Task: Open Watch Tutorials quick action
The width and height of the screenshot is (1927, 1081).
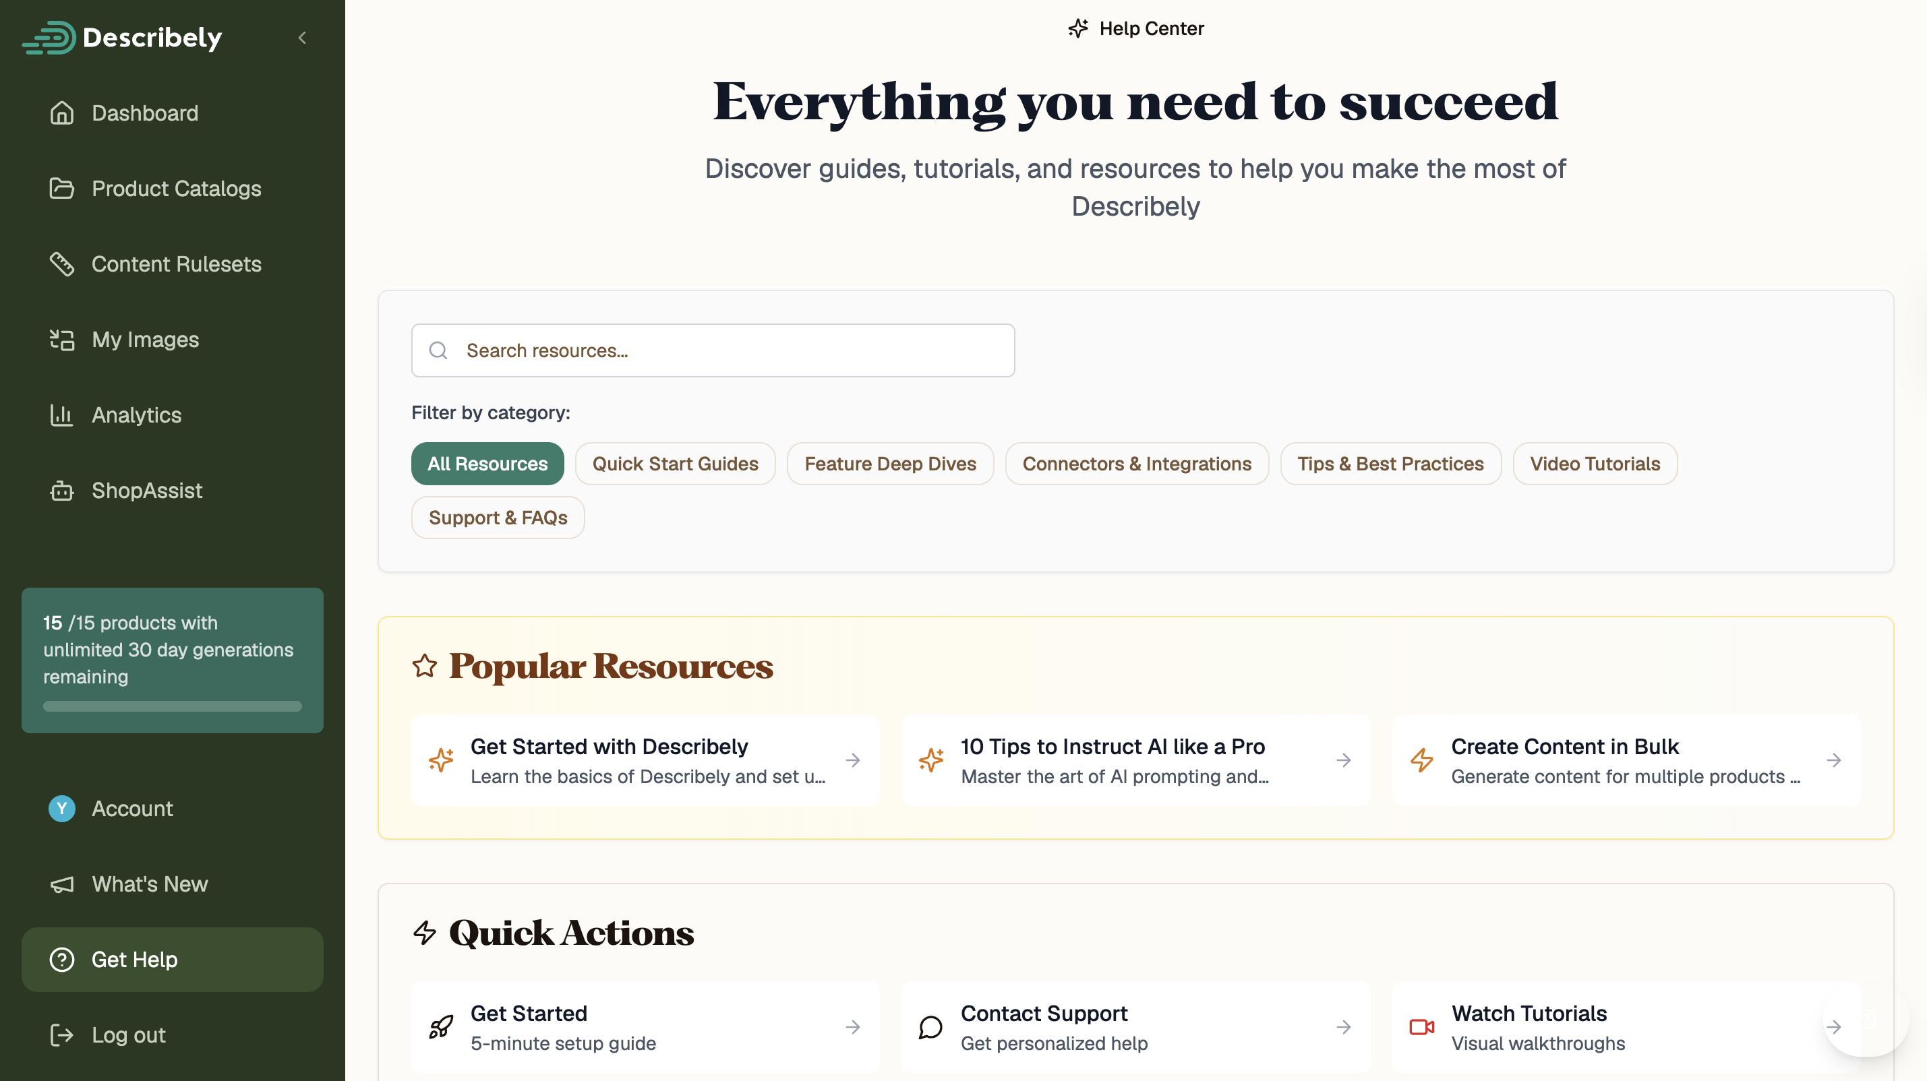Action: [1626, 1027]
